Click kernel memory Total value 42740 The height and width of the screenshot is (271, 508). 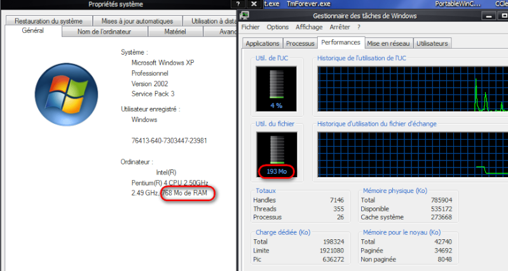[x=443, y=242]
